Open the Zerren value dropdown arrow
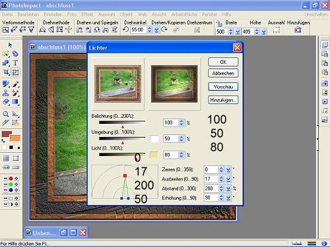Image resolution: width=330 pixels, height=247 pixels. pyautogui.click(x=228, y=169)
